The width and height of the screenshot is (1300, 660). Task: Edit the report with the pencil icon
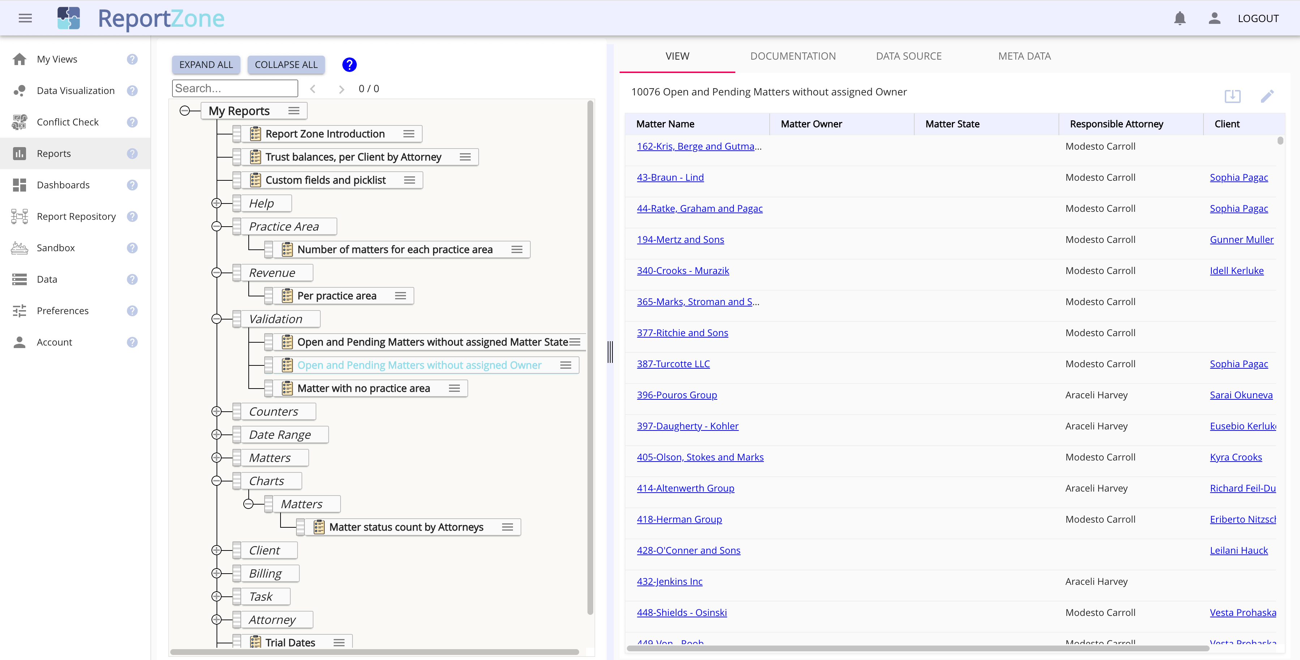pos(1267,96)
